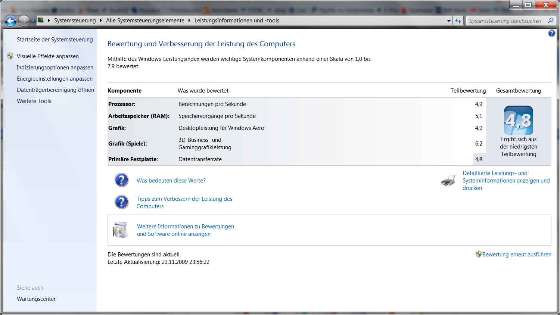Viewport: 560px width, 315px height.
Task: Open Detaillierte Leistungs- und Systeminformationen link
Action: coord(506,181)
